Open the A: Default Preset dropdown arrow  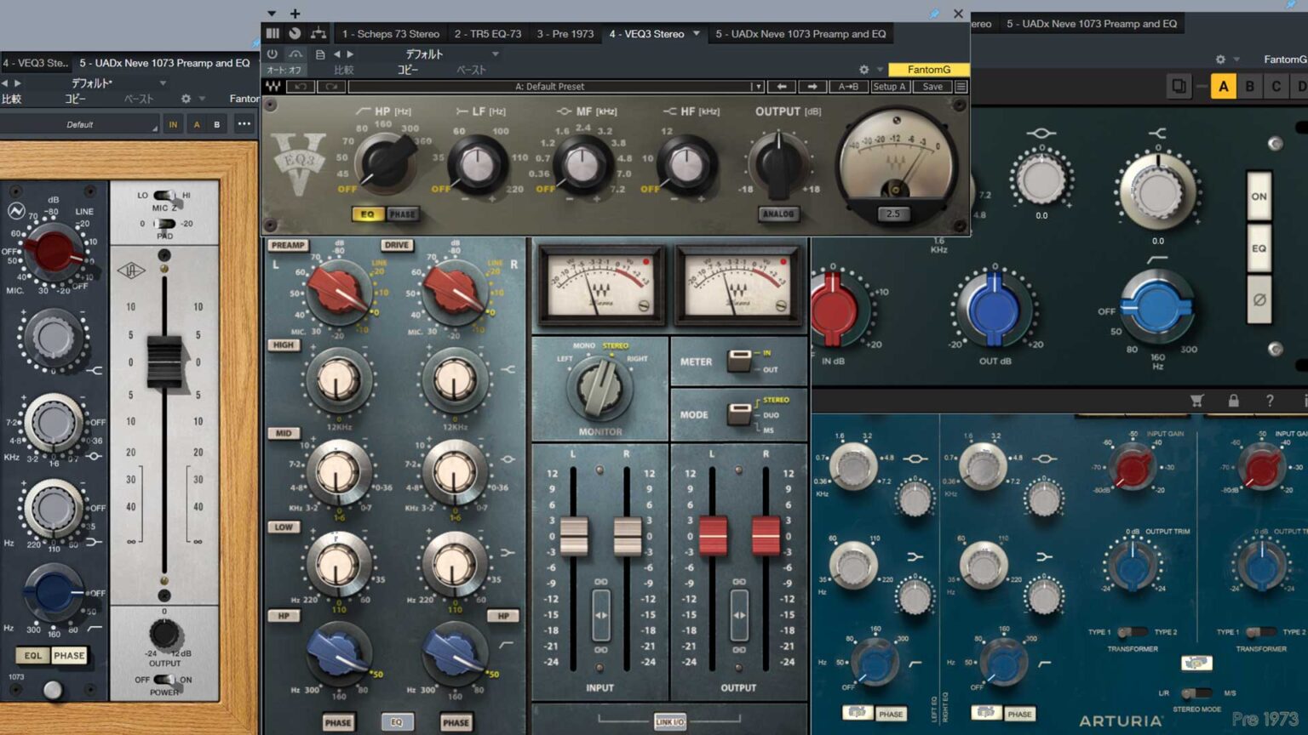click(757, 86)
